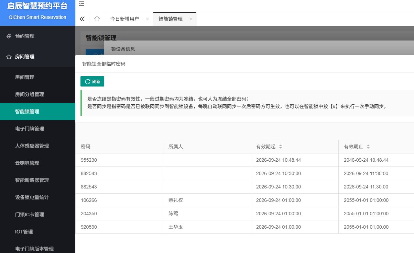Open 电子门牌管理 in the sidebar
The width and height of the screenshot is (414, 253).
coord(37,129)
